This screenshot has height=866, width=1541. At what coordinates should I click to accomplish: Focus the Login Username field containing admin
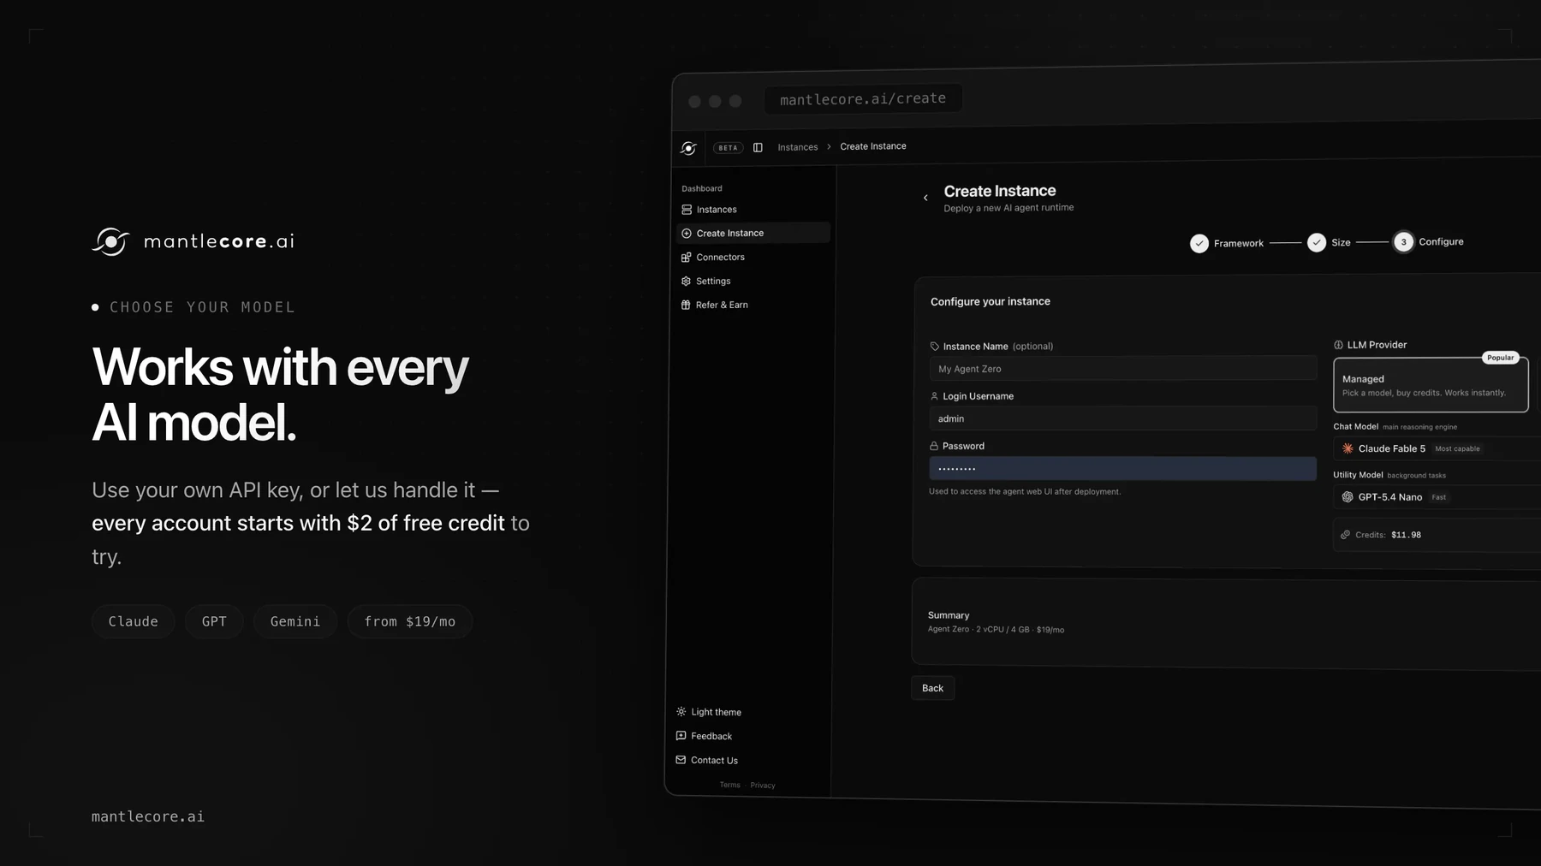click(x=1123, y=418)
